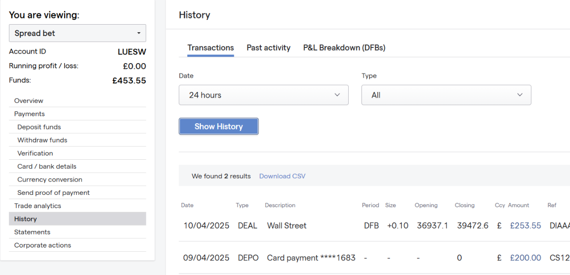Expand the Date 24 hours dropdown
570x275 pixels.
[x=264, y=95]
